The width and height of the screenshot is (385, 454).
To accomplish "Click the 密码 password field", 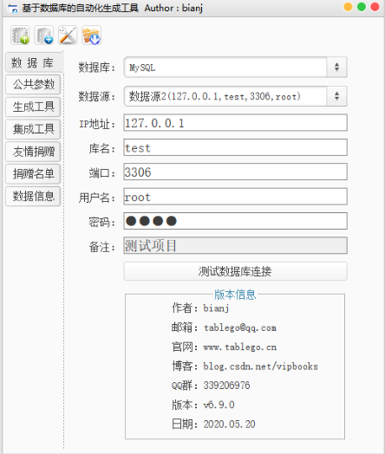I will 236,221.
